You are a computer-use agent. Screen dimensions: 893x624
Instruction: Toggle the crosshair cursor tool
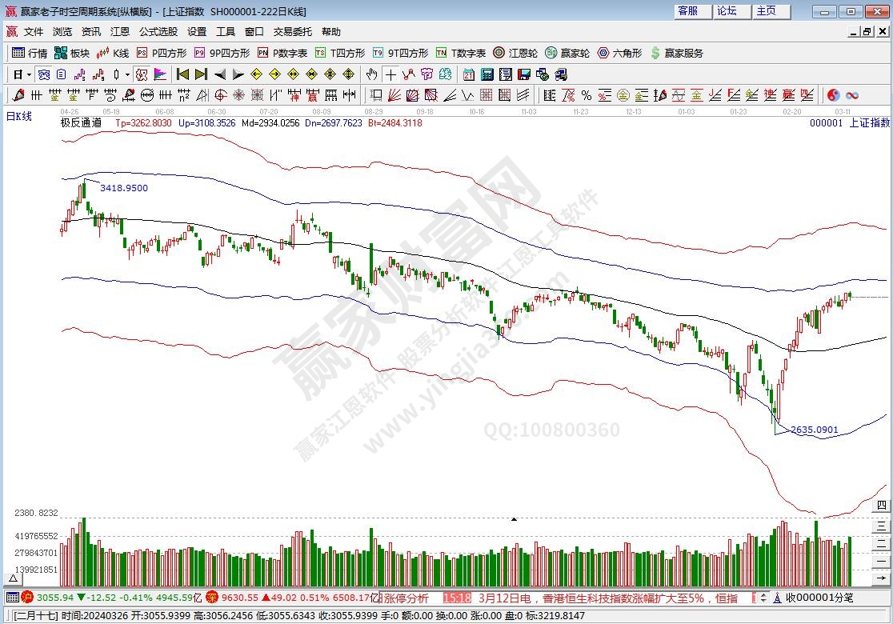pos(390,74)
